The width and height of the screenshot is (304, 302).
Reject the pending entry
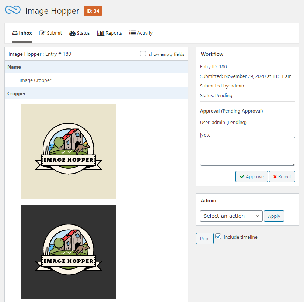point(282,176)
